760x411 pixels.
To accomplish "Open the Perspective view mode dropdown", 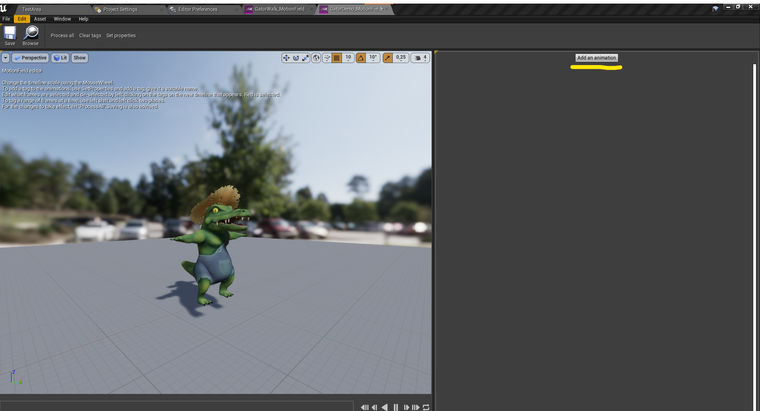I will tap(31, 58).
